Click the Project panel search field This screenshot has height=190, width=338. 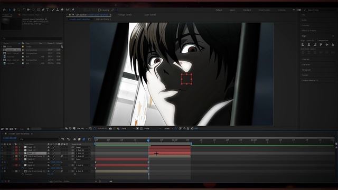(32, 39)
